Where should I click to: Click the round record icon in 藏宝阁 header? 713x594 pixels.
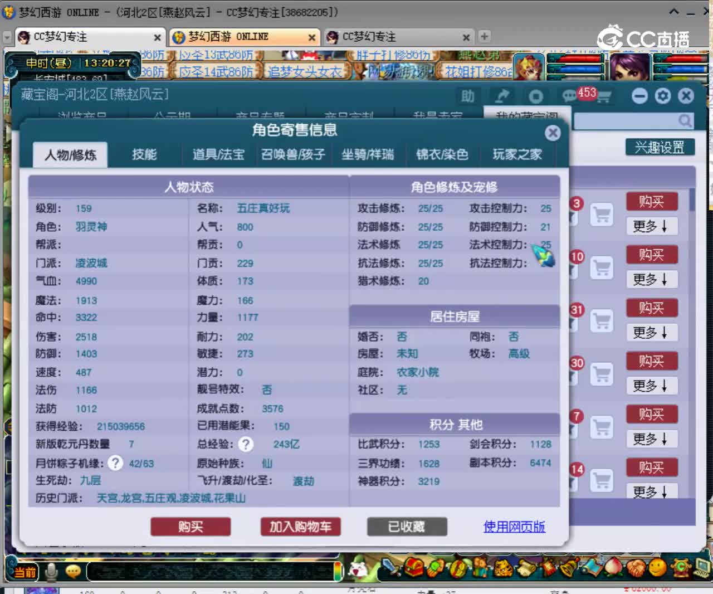(536, 96)
